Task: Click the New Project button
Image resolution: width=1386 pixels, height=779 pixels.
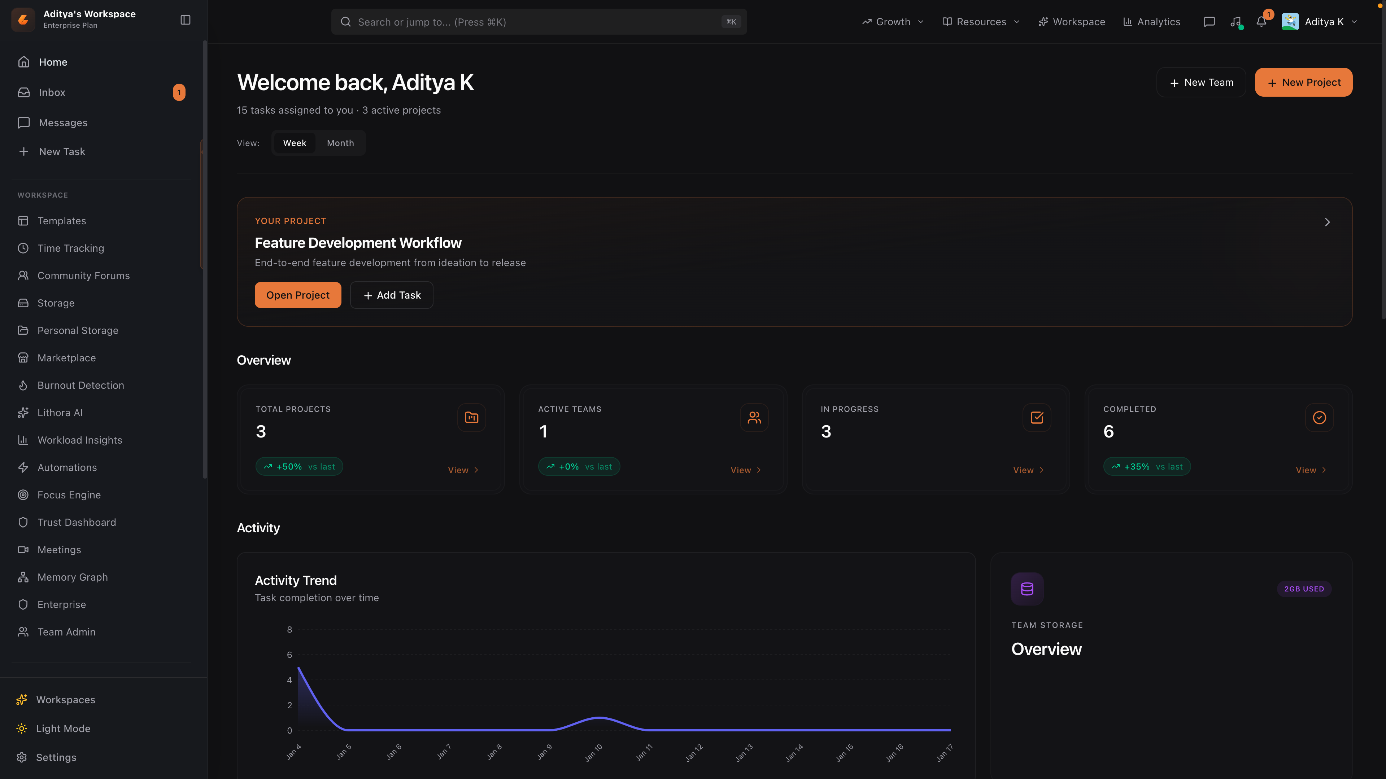Action: click(1303, 82)
